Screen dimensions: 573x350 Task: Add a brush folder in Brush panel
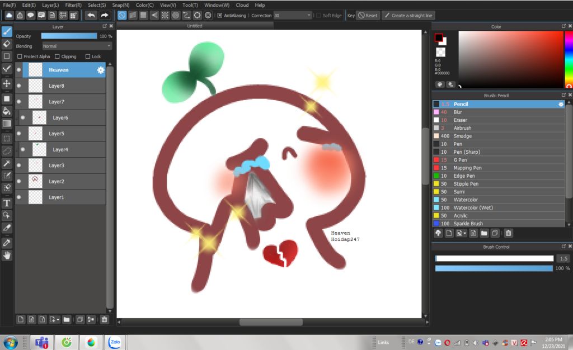[x=484, y=233]
